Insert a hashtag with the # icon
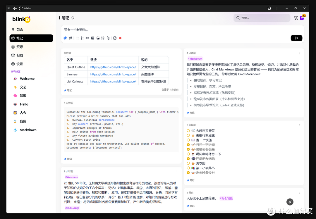The height and width of the screenshot is (219, 316). coord(71,38)
